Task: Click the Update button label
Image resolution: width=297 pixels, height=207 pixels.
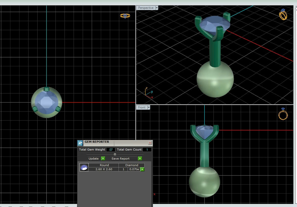Action: click(x=94, y=159)
